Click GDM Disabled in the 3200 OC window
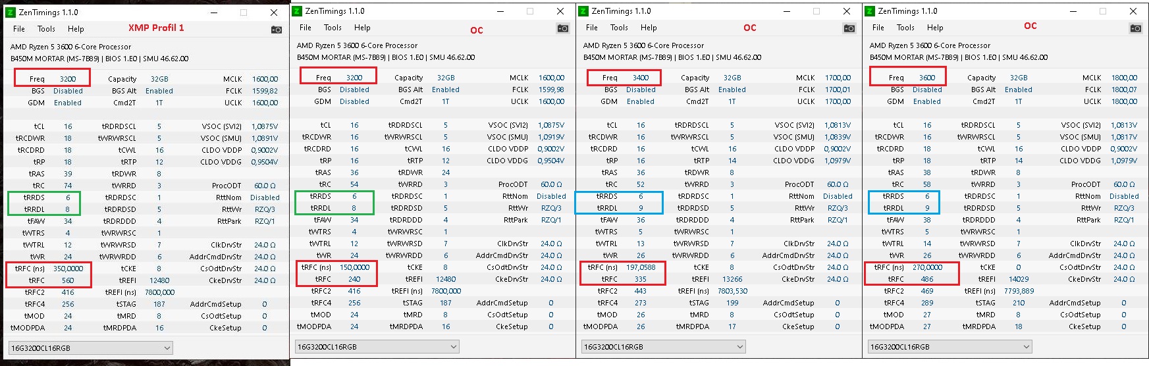This screenshot has width=1149, height=366. tap(354, 101)
